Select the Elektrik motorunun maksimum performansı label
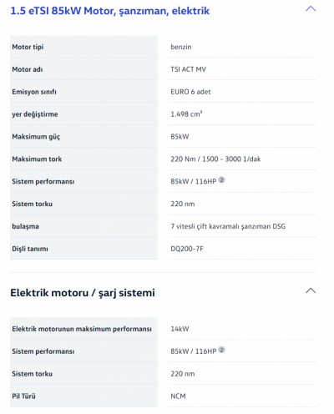Image resolution: width=334 pixels, height=414 pixels. click(x=82, y=329)
